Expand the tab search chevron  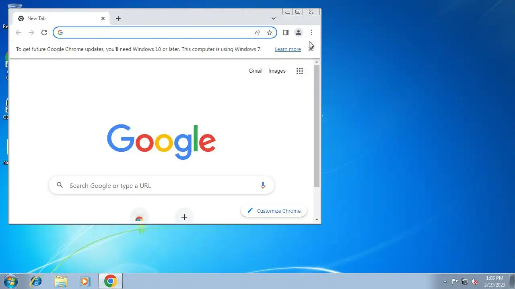(x=274, y=18)
